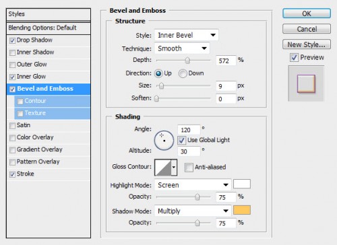
Task: Uncheck the Bevel and Emboss checkbox
Action: pos(12,90)
